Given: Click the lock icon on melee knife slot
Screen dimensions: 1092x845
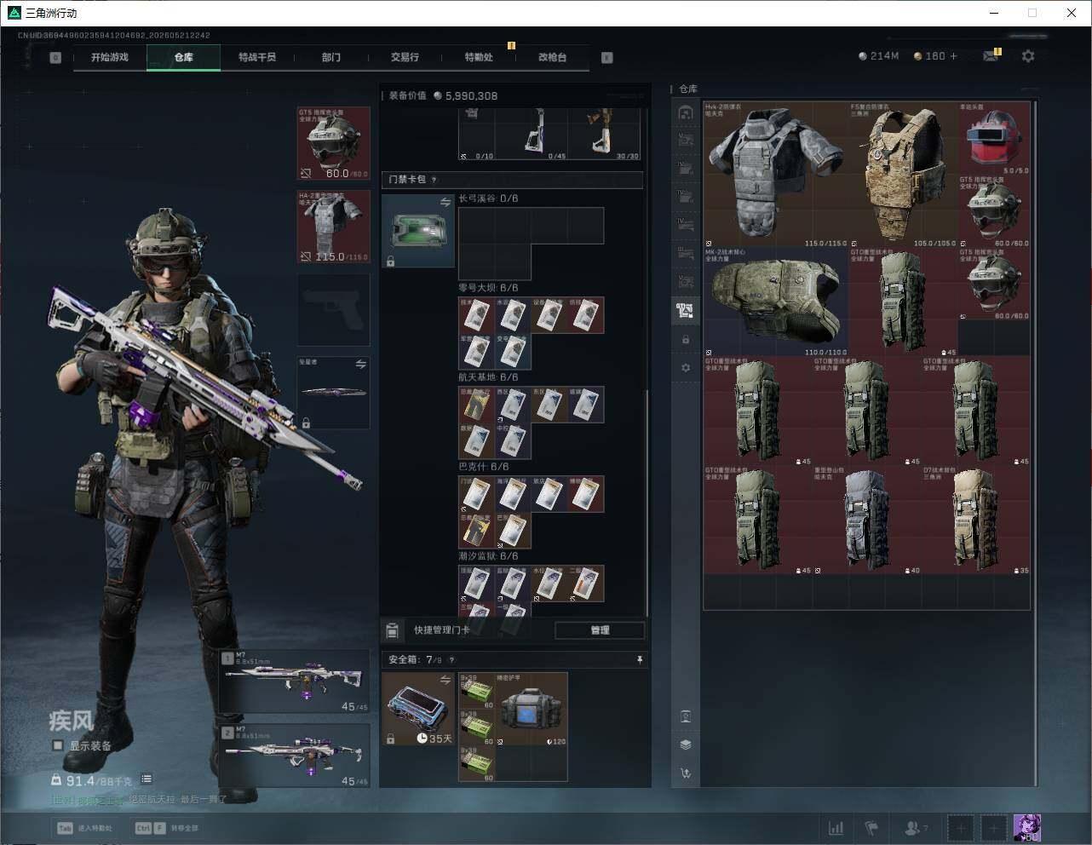Looking at the screenshot, I should click(x=306, y=422).
